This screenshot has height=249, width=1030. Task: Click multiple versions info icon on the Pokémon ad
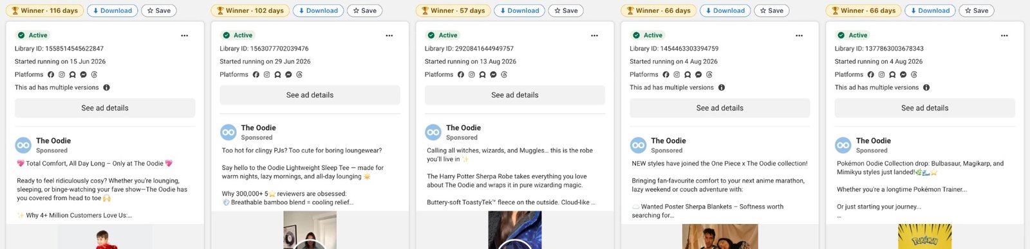(926, 87)
